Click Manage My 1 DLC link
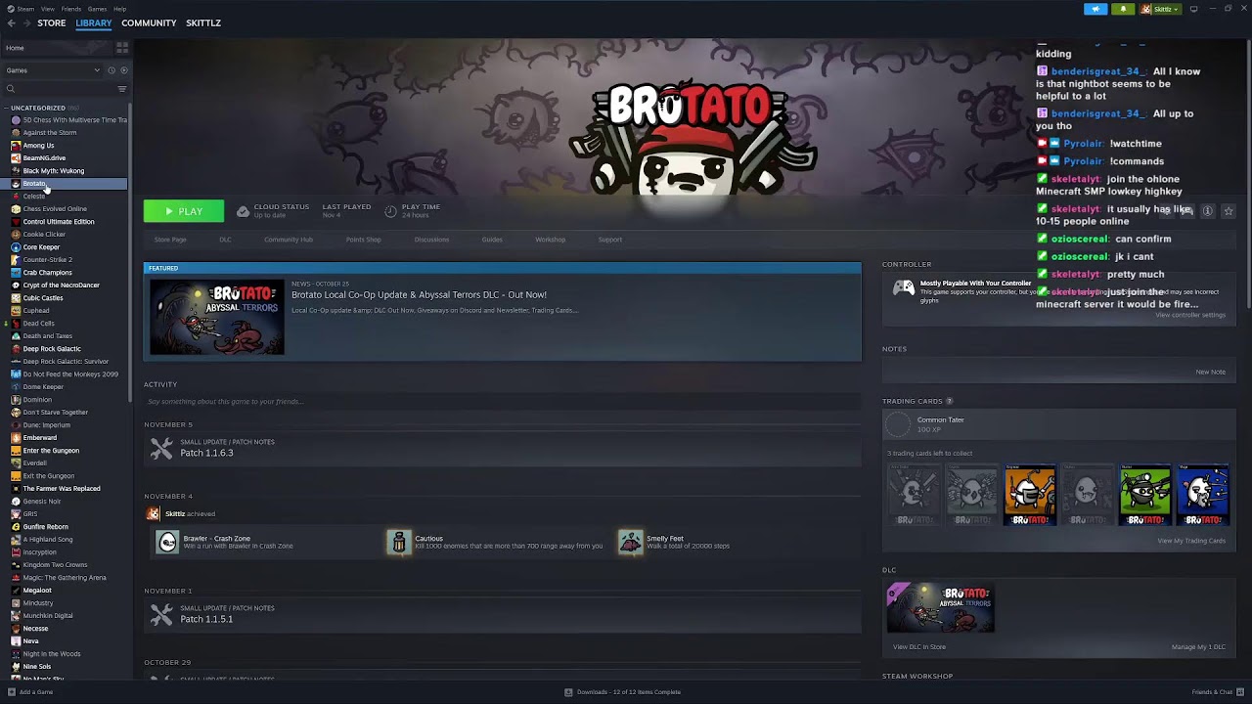The width and height of the screenshot is (1252, 704). [x=1198, y=647]
